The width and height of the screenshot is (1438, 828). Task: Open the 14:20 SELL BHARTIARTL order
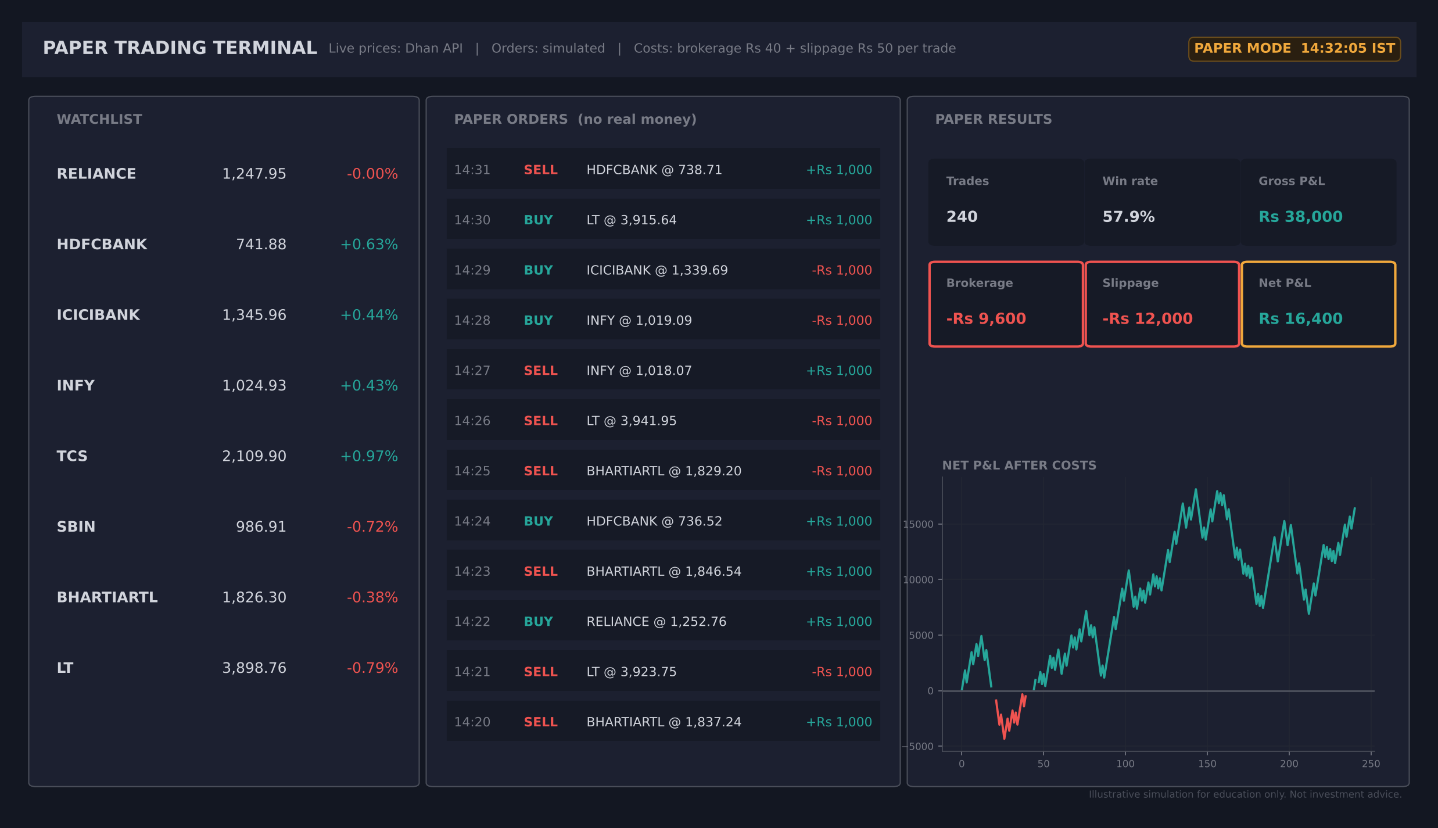[x=663, y=721]
